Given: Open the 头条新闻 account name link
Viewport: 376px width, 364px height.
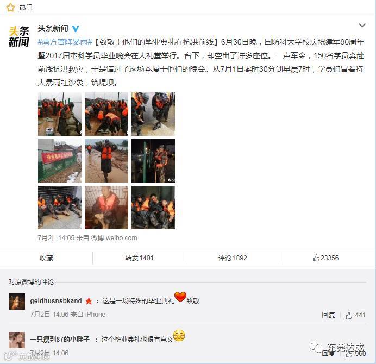Looking at the screenshot, I should pyautogui.click(x=53, y=28).
